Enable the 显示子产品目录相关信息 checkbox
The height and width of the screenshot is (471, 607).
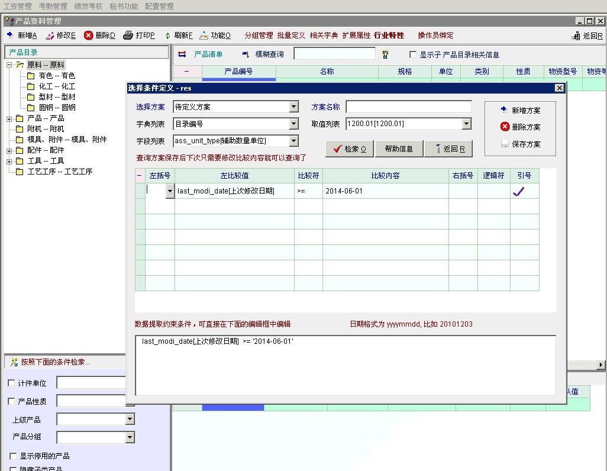pyautogui.click(x=414, y=54)
